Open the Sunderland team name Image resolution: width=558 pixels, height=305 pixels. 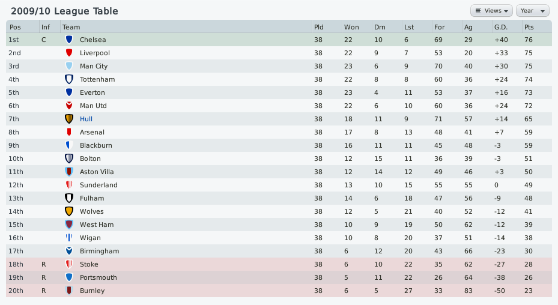pos(99,185)
